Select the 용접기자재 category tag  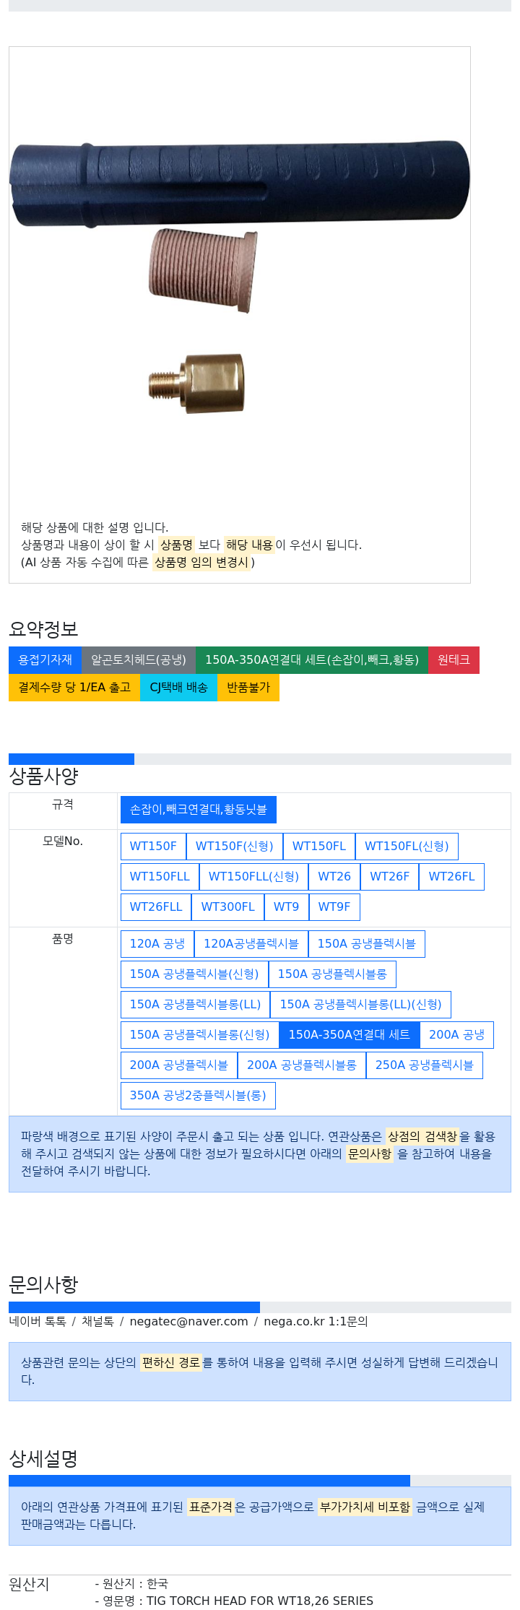click(45, 659)
